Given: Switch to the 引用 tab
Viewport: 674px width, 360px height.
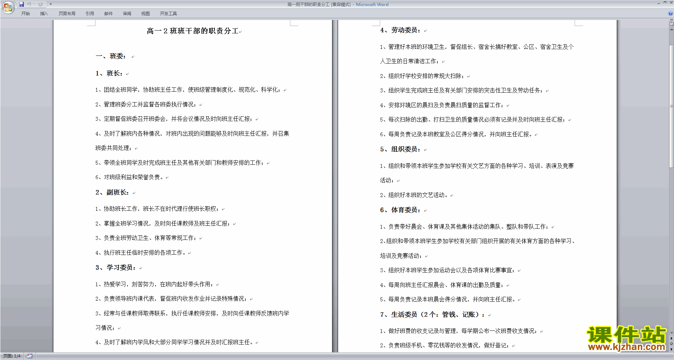Looking at the screenshot, I should 90,13.
